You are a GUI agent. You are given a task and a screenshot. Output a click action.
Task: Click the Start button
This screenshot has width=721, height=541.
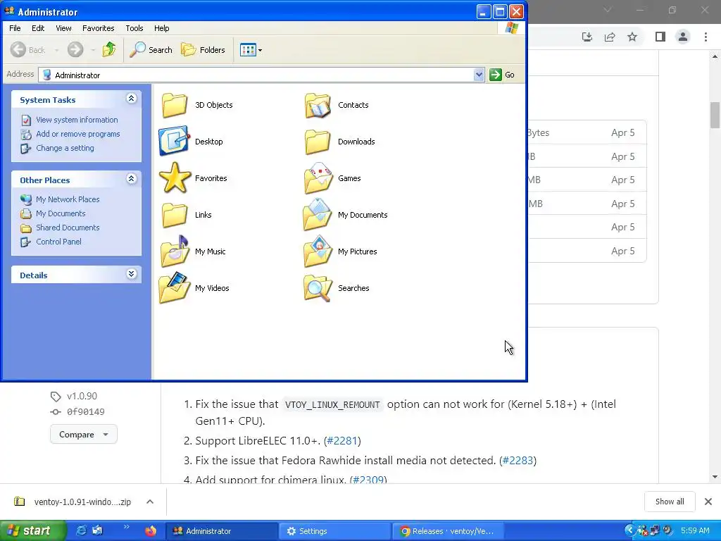[32, 531]
